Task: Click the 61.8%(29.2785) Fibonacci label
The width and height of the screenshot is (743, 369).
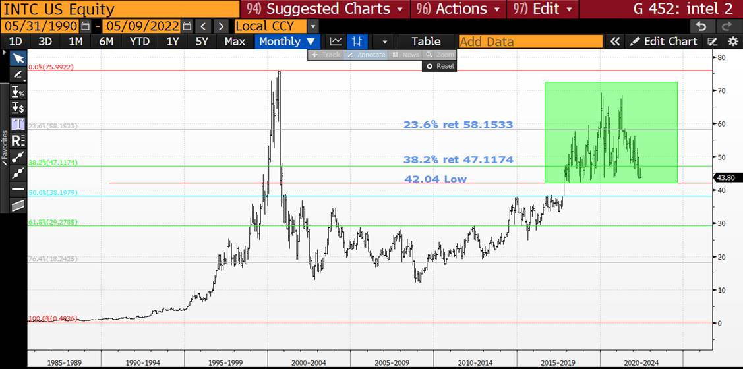Action: pyautogui.click(x=53, y=221)
